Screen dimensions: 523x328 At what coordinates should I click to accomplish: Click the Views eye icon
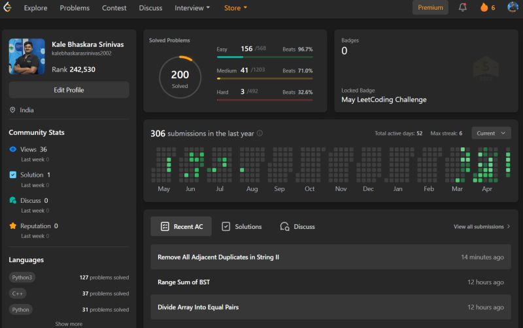12,149
